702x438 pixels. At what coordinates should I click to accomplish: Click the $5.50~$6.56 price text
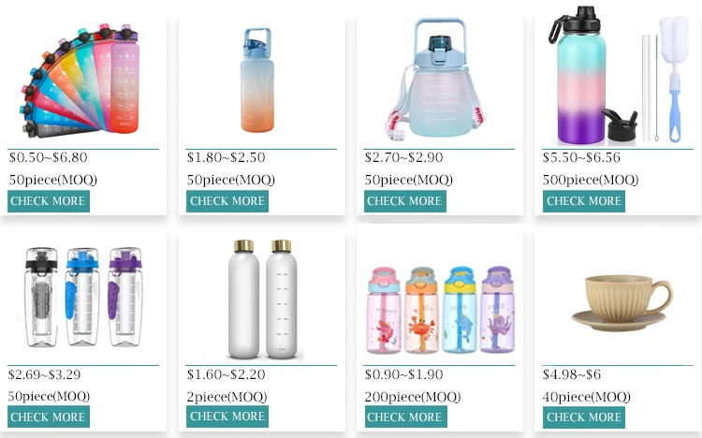point(581,157)
